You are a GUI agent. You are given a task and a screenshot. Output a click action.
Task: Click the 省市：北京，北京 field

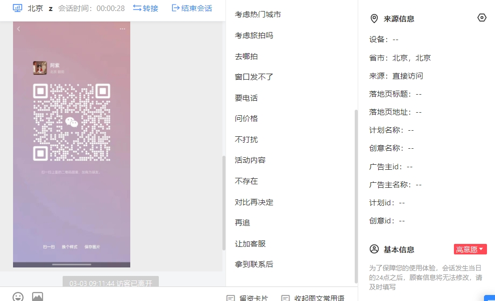[x=400, y=58]
